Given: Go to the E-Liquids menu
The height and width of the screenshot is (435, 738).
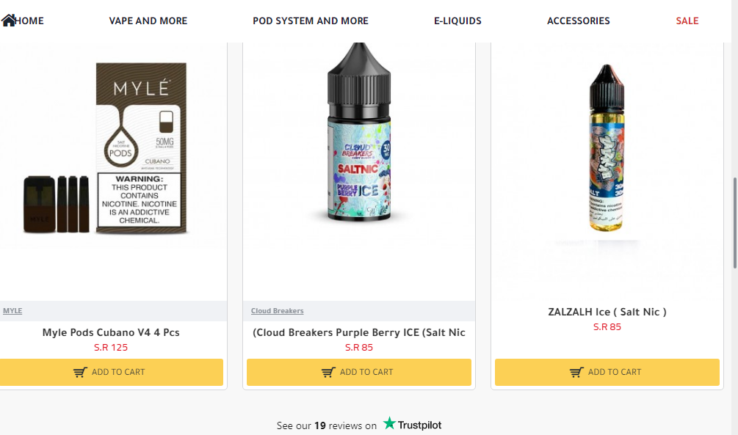Looking at the screenshot, I should [x=457, y=21].
